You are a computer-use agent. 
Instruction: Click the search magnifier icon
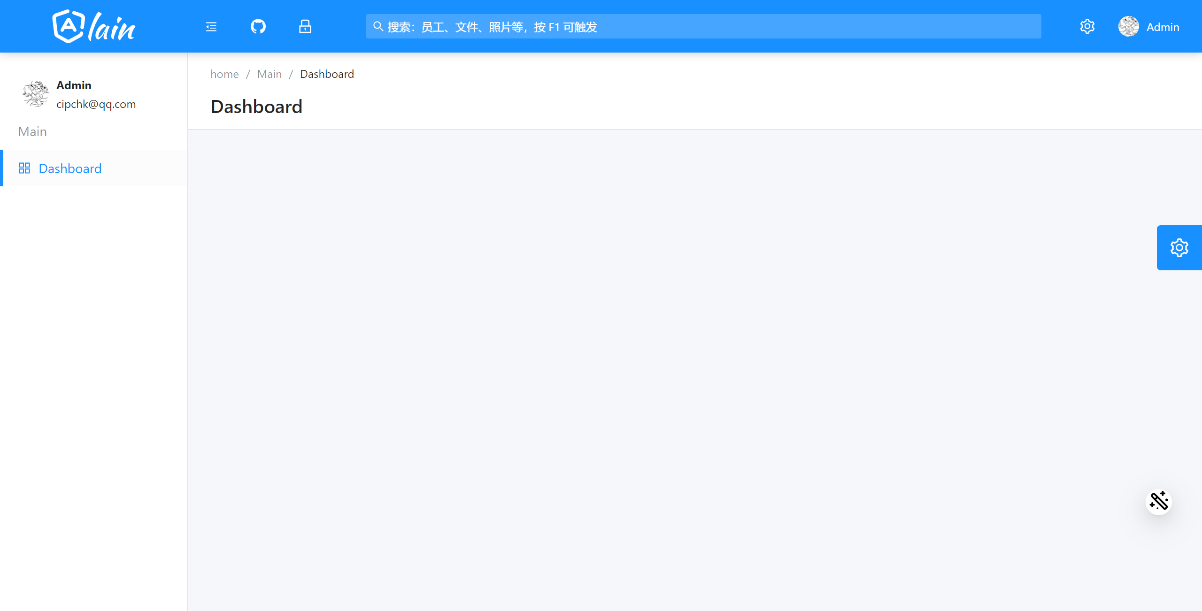coord(378,26)
